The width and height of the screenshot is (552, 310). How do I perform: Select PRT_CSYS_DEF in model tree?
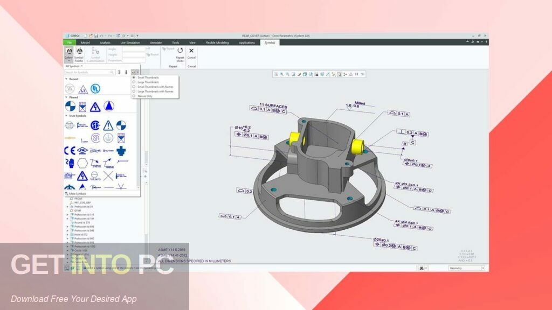[x=82, y=203]
